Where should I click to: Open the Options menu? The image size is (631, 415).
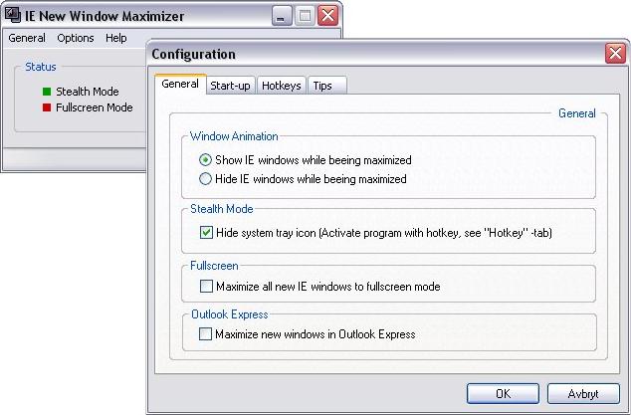[x=76, y=38]
